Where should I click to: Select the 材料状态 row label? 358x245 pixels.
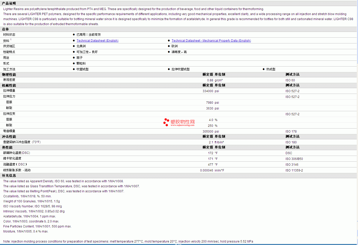pos(9,35)
